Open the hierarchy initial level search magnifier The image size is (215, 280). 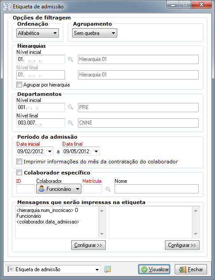[70, 59]
